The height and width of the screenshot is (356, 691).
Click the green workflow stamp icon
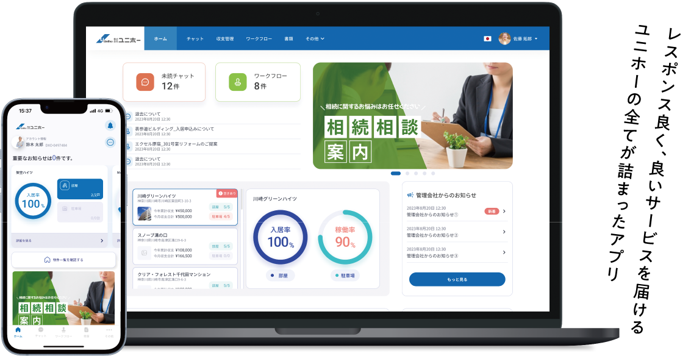pos(237,82)
